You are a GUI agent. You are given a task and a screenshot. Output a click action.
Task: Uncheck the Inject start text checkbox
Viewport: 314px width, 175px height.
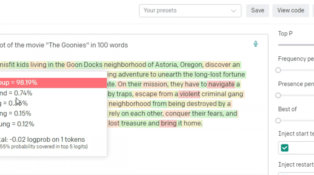pyautogui.click(x=285, y=147)
